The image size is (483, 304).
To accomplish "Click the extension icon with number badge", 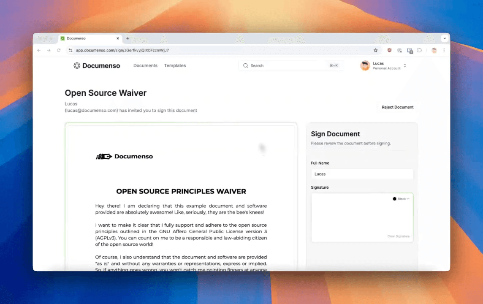I will tap(410, 51).
